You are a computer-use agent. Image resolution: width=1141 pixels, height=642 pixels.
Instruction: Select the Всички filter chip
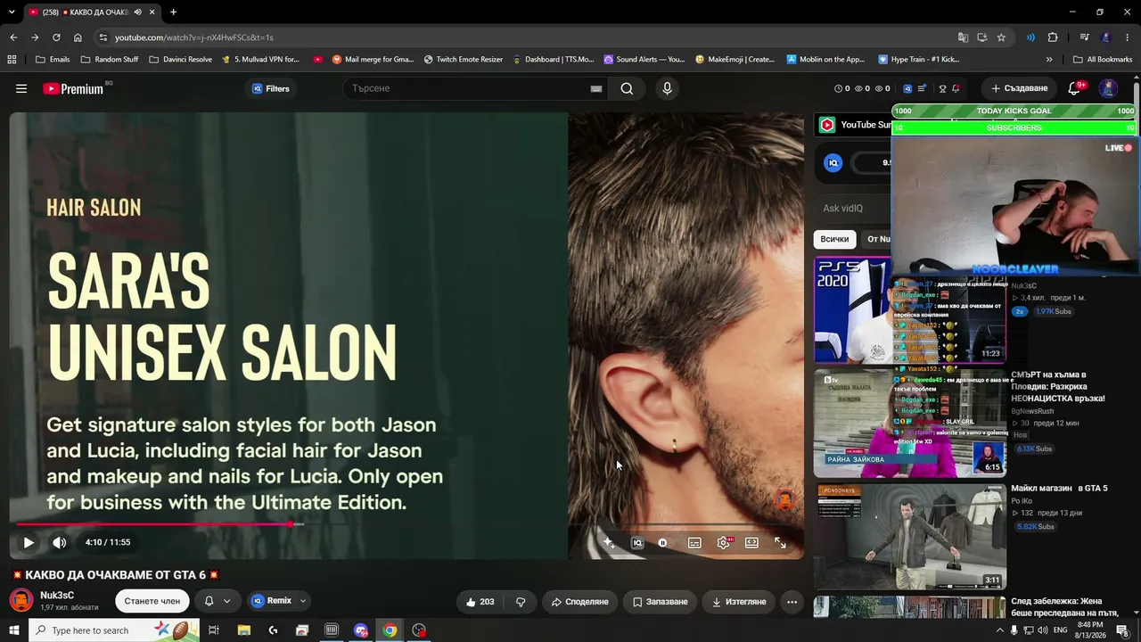click(x=834, y=239)
